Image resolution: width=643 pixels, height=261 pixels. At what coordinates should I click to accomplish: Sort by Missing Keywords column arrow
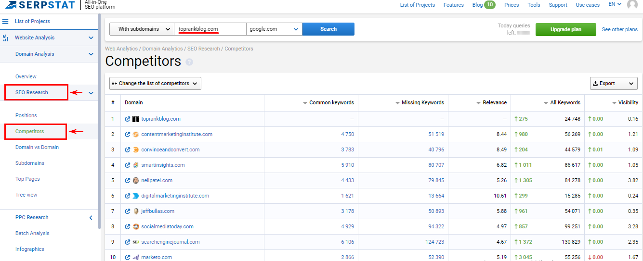[x=397, y=103]
